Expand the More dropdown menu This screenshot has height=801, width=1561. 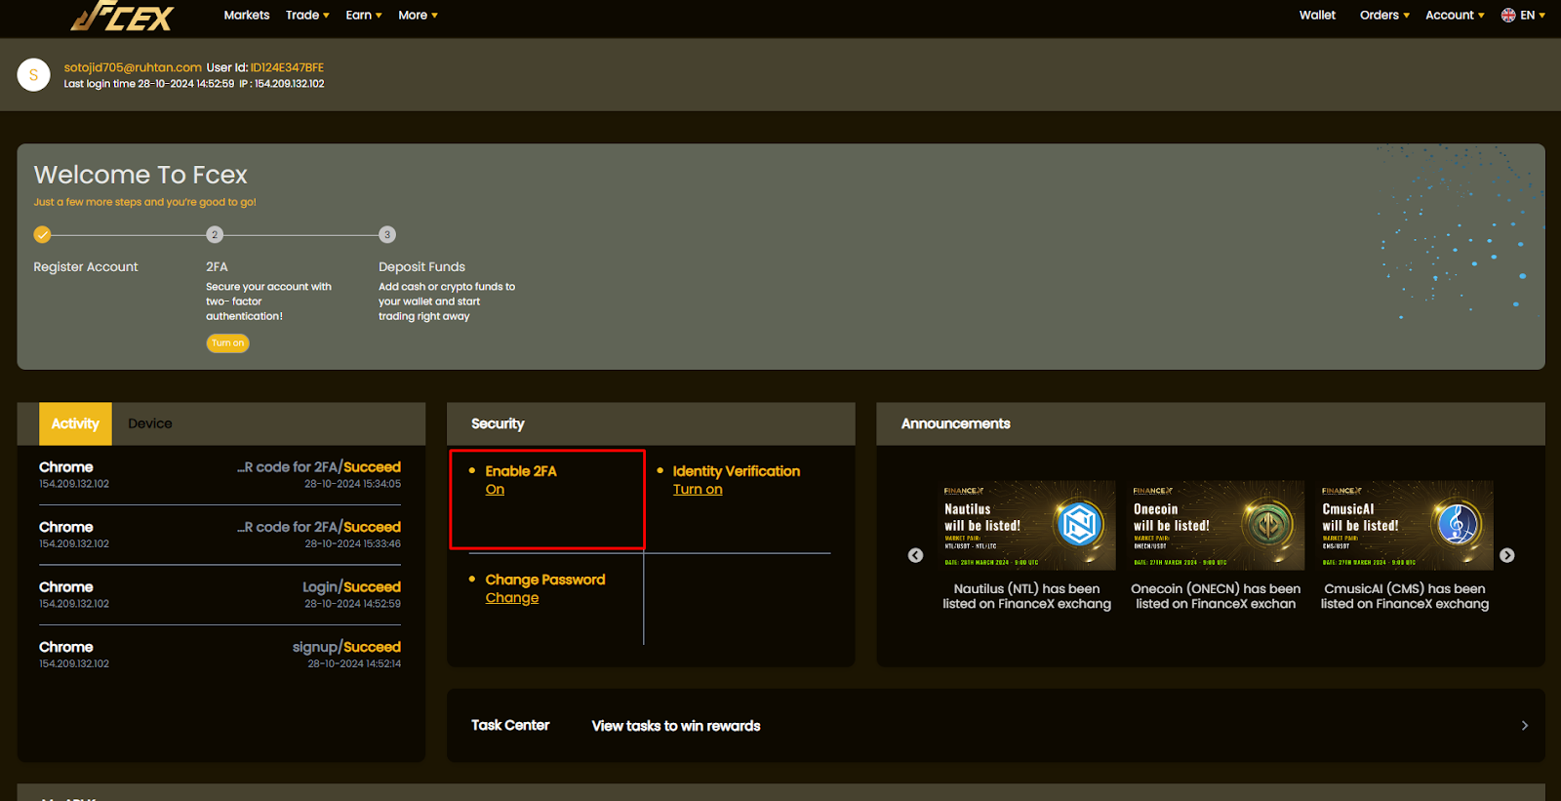(418, 15)
